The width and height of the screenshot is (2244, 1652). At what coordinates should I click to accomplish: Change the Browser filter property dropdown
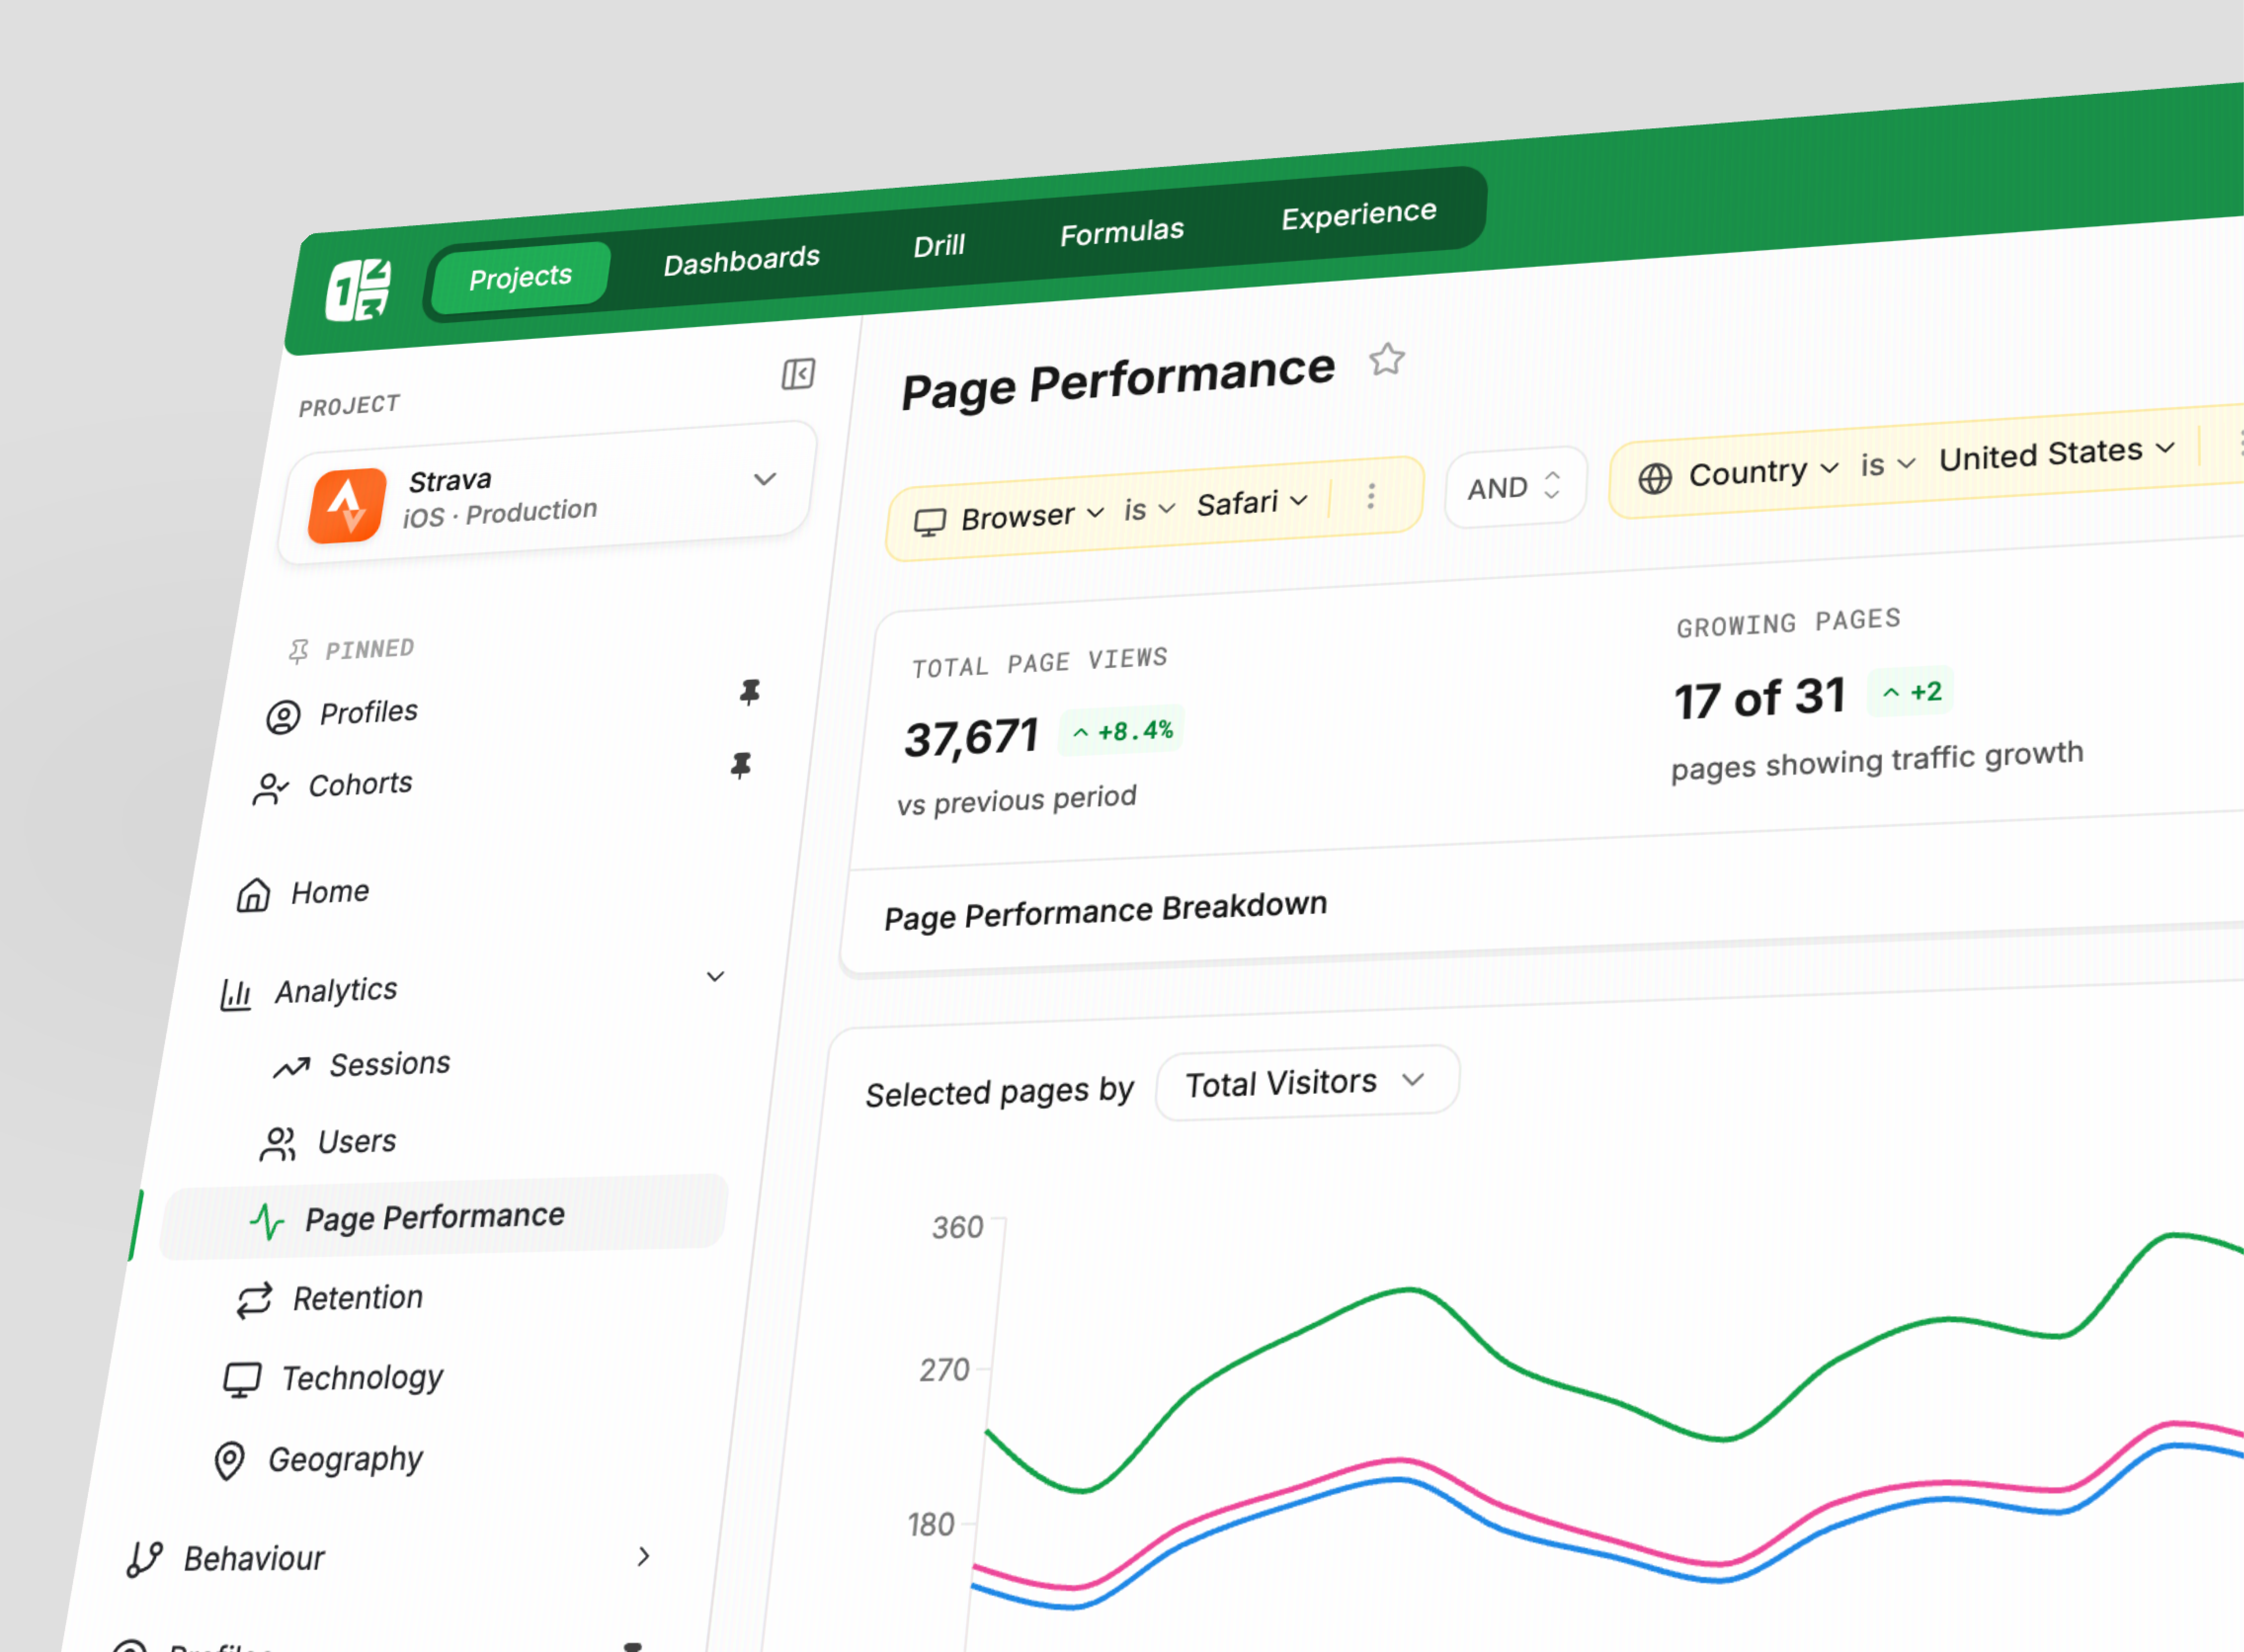pyautogui.click(x=1032, y=516)
